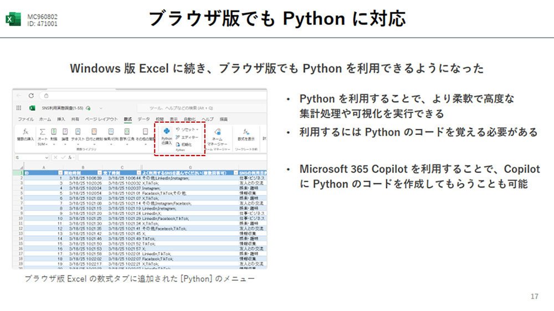Open the 数学/三角 functions library
This screenshot has width=554, height=311.
pos(127,136)
